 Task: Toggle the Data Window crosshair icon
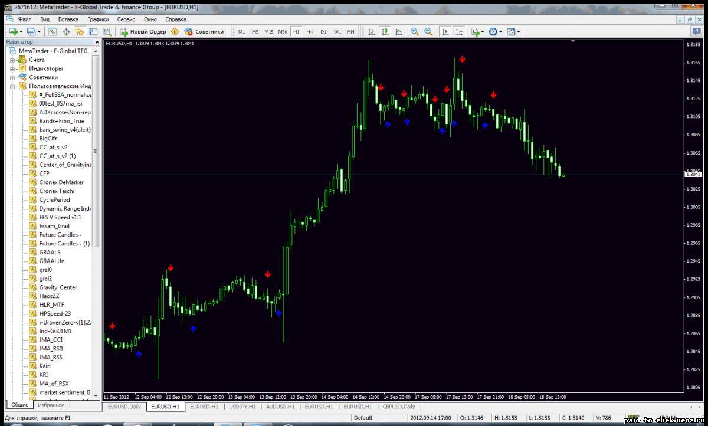point(66,31)
